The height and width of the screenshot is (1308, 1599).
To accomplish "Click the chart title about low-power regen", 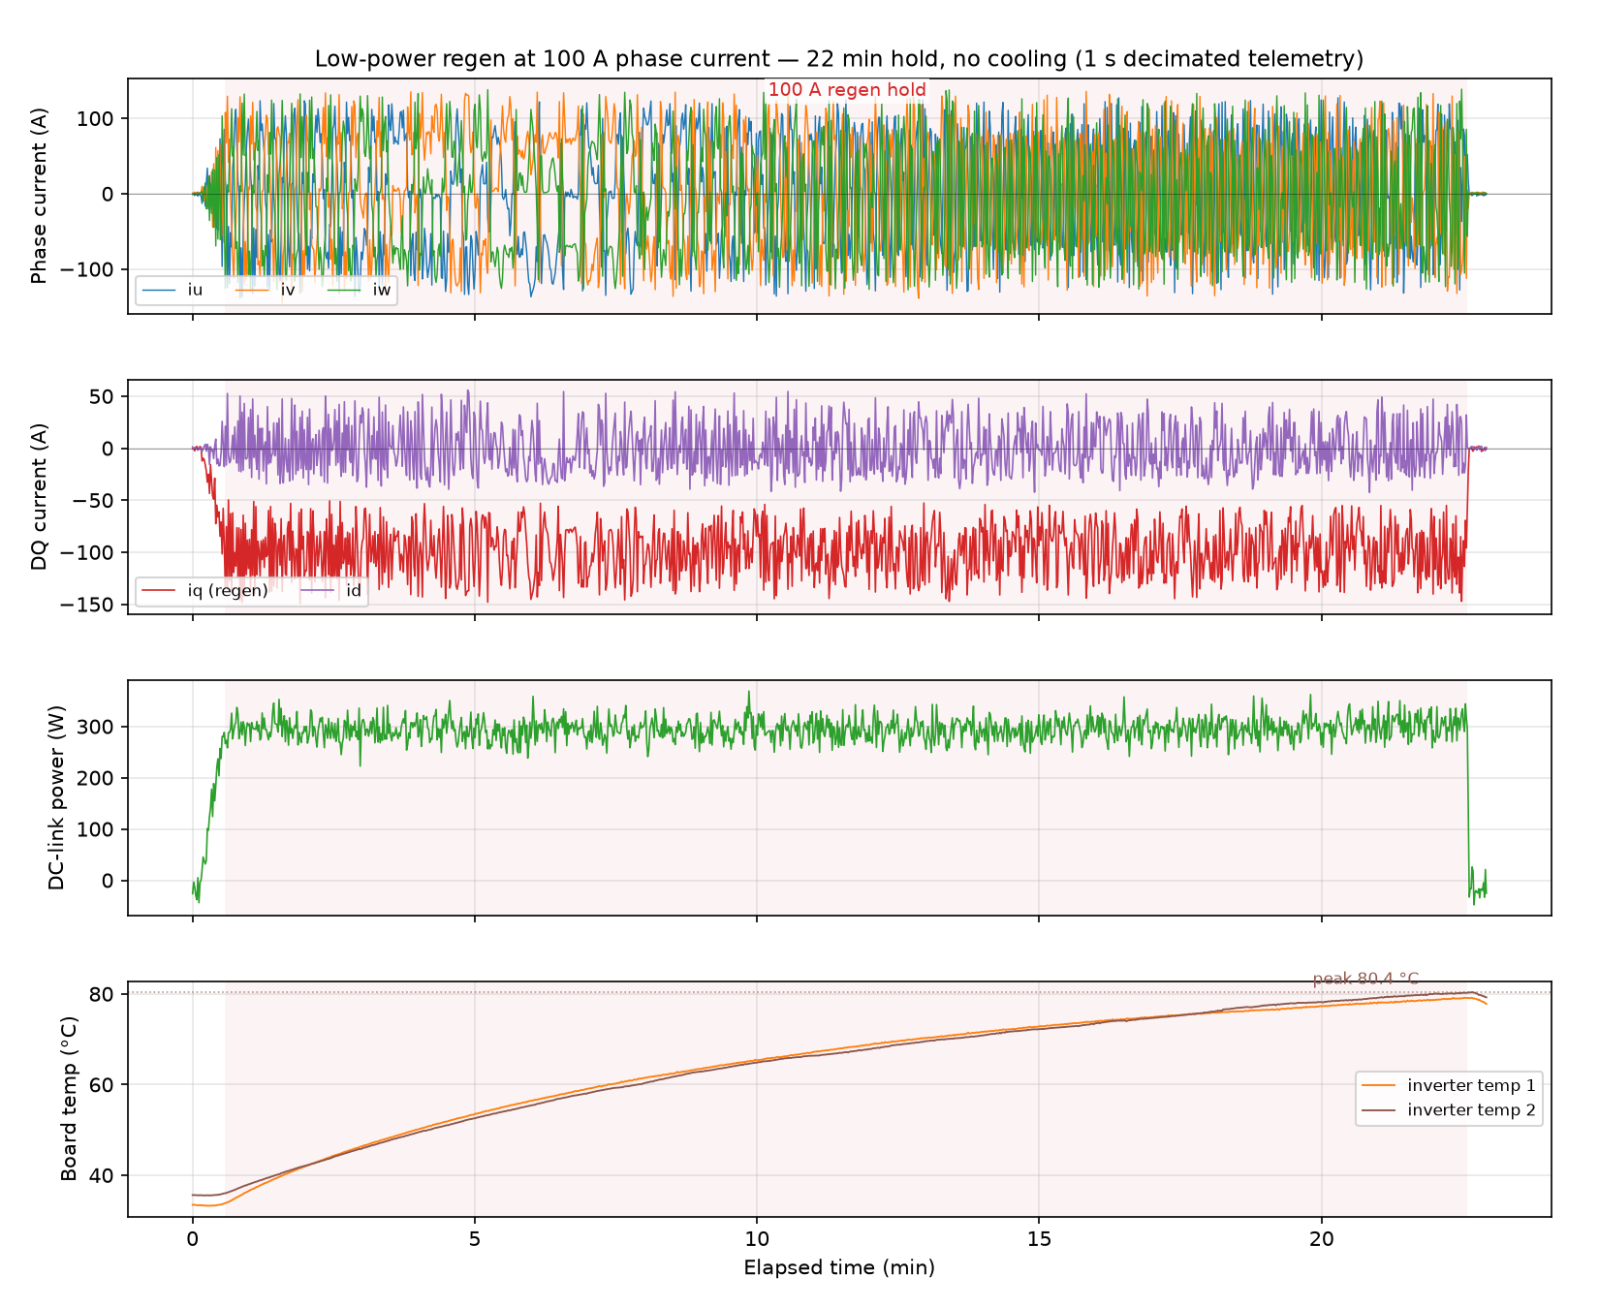I will [x=839, y=59].
